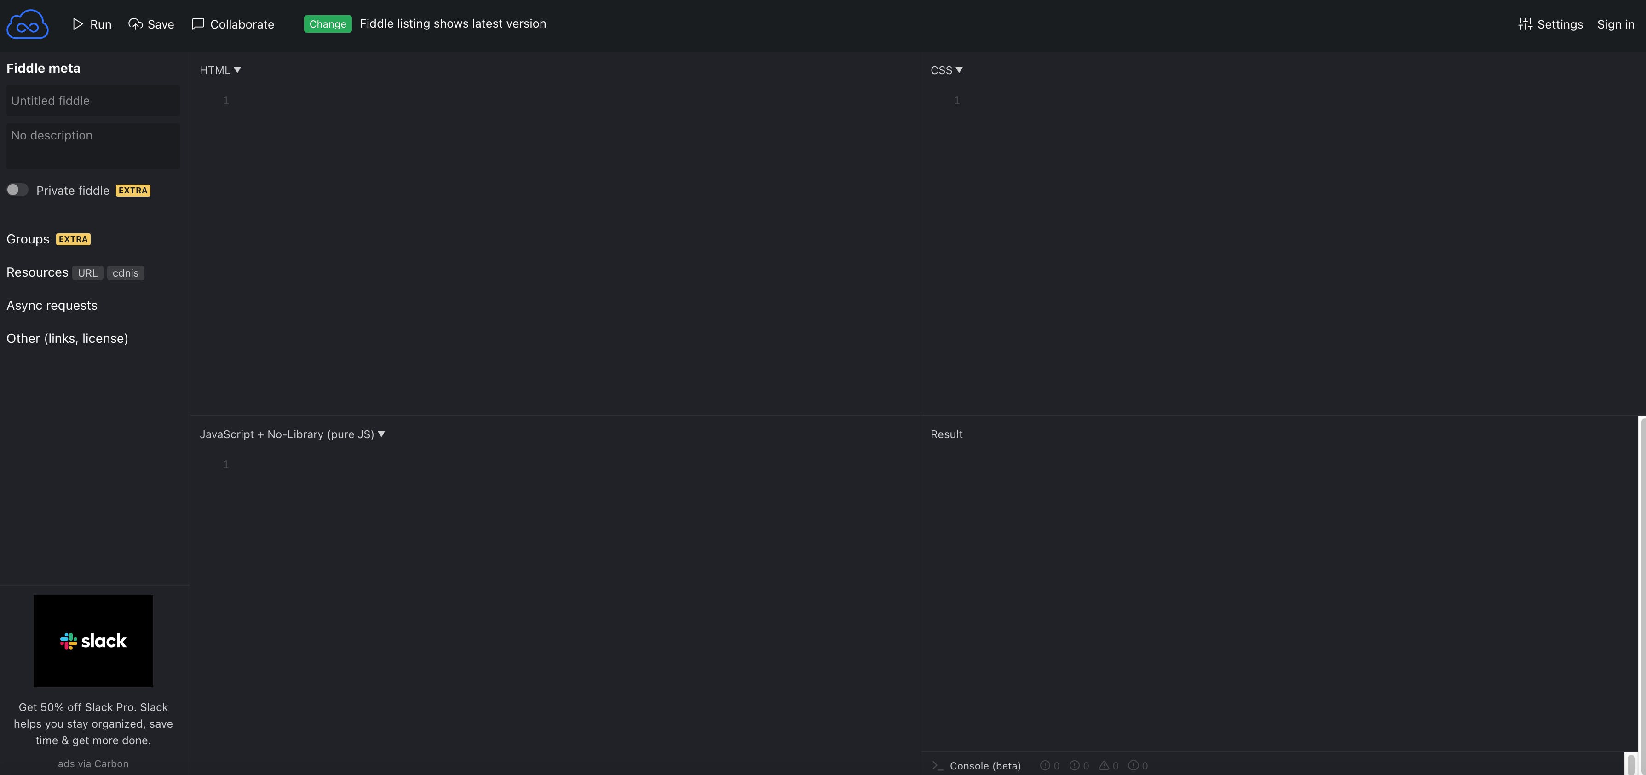Image resolution: width=1646 pixels, height=775 pixels.
Task: Open Other (links, license) section
Action: click(x=67, y=339)
